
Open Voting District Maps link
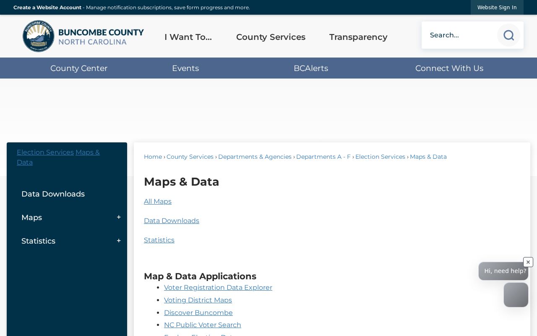(198, 300)
